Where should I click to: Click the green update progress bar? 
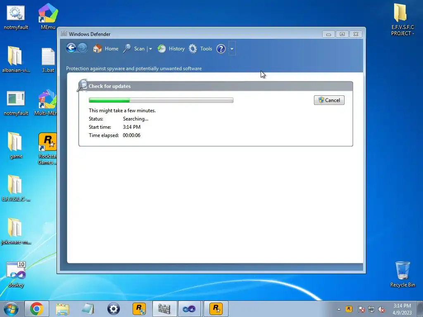point(161,100)
